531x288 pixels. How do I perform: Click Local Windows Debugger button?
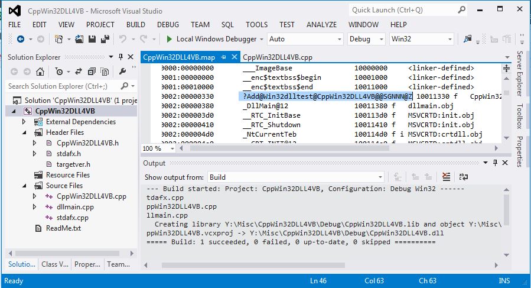coord(212,39)
